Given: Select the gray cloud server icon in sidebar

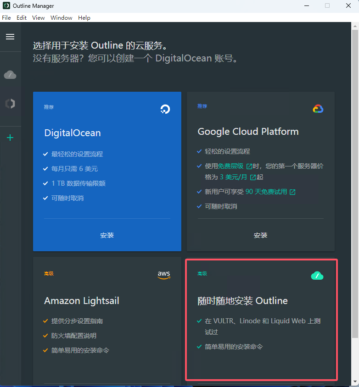Looking at the screenshot, I should pyautogui.click(x=10, y=75).
